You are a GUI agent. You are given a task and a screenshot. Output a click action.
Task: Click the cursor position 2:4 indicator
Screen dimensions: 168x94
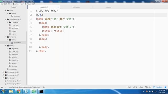[44, 87]
